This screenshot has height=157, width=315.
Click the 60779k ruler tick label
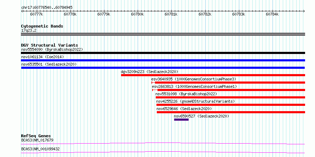(104, 14)
